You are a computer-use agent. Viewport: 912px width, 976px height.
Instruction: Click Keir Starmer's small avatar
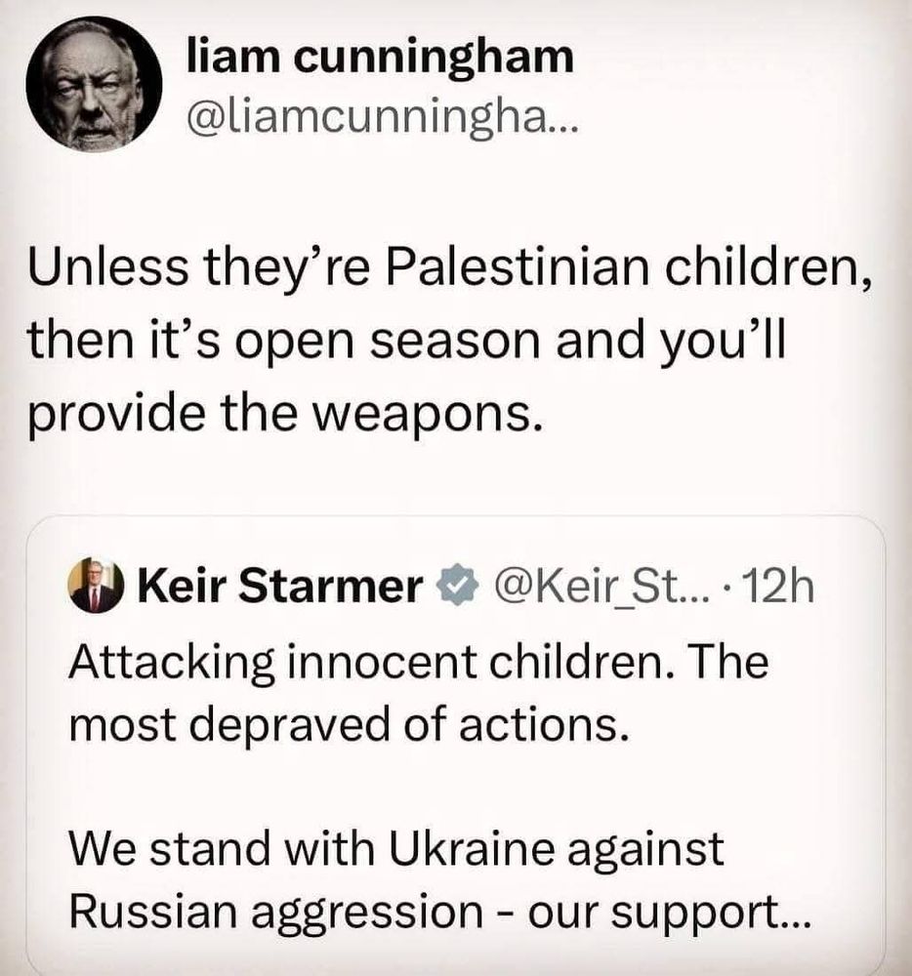coord(96,586)
